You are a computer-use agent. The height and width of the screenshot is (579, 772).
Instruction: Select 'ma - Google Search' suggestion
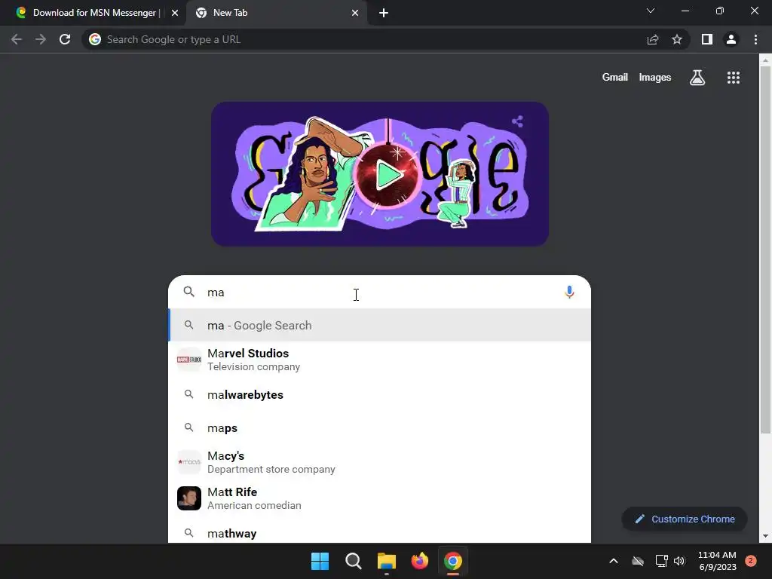tap(379, 325)
